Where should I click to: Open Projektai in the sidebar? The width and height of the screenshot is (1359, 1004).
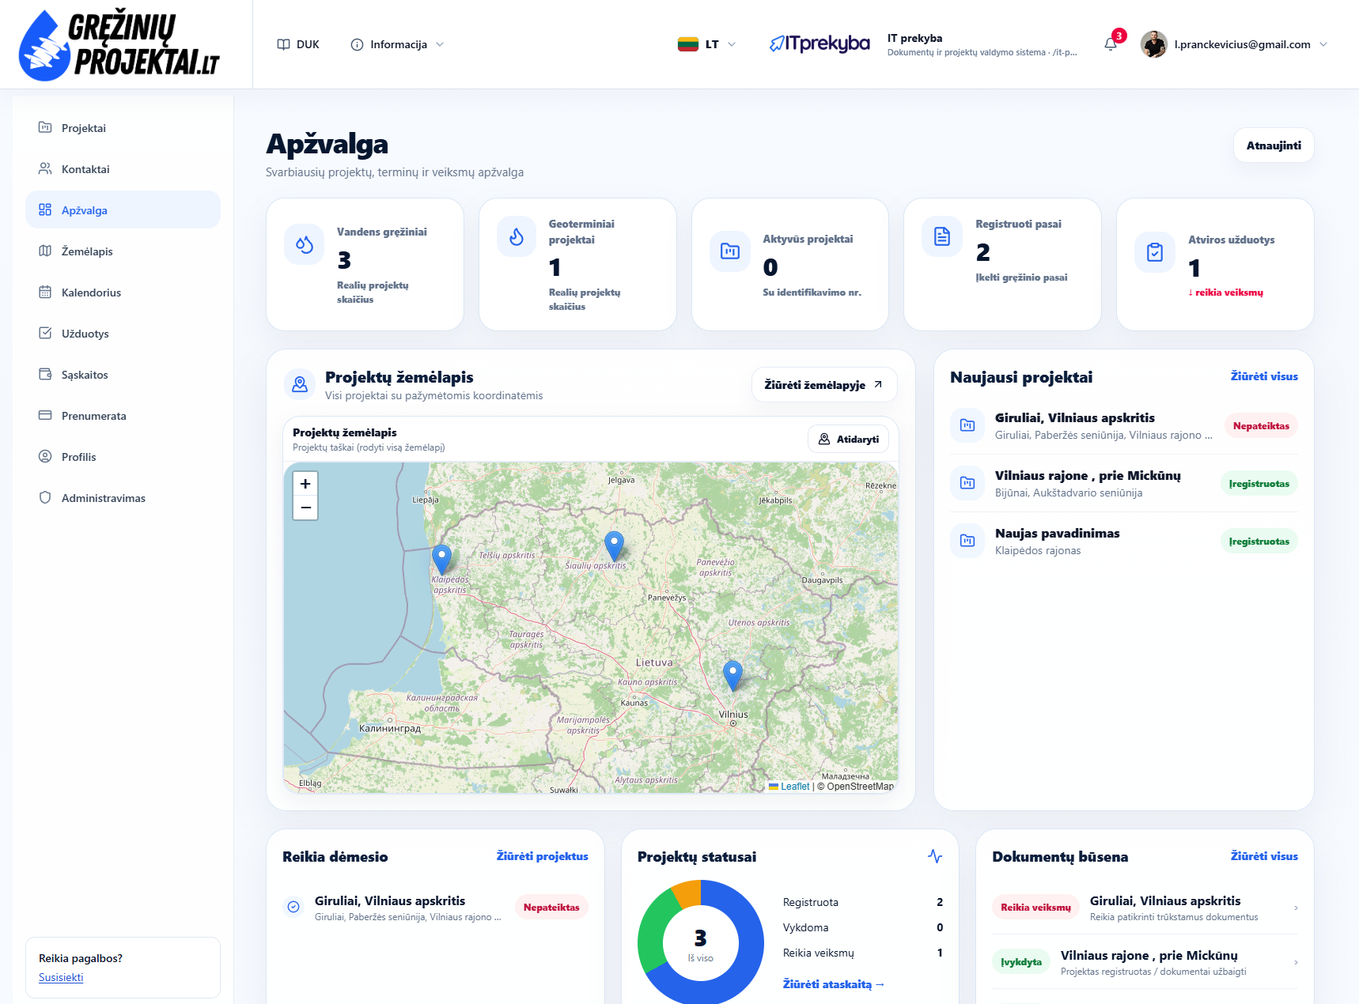123,128
